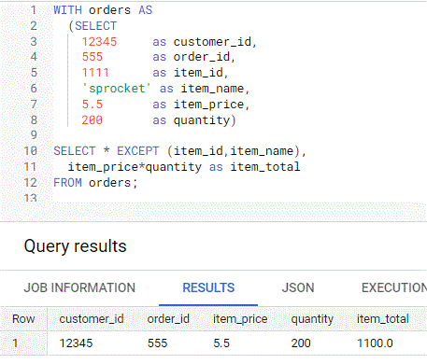The width and height of the screenshot is (427, 364).
Task: Select result cell 12345
Action: (x=76, y=343)
